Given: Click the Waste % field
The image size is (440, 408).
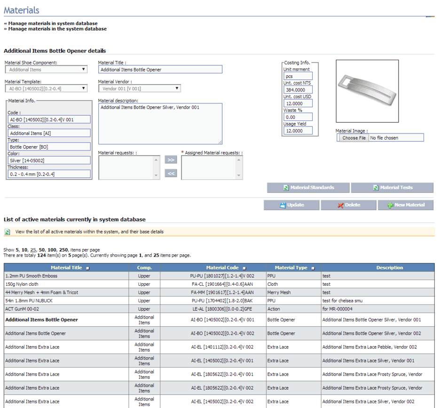Looking at the screenshot, I should coord(298,117).
